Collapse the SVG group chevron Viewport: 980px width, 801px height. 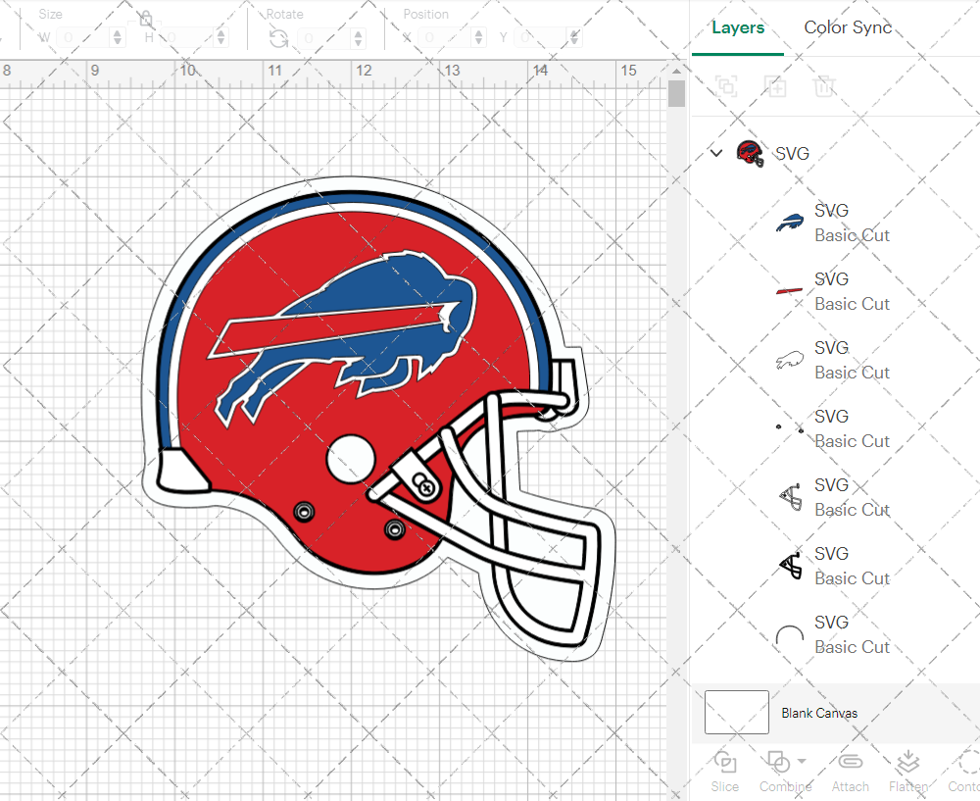pos(716,153)
